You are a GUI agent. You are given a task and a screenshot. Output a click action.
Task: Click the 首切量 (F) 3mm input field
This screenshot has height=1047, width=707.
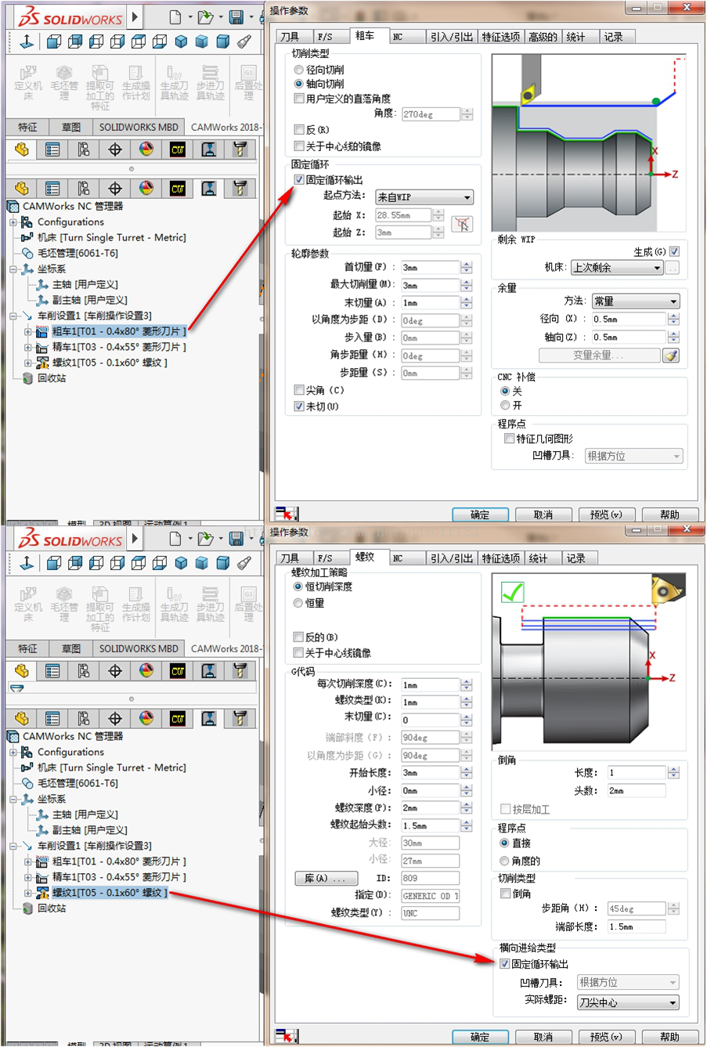430,268
